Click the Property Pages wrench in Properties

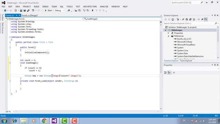tap(174, 73)
